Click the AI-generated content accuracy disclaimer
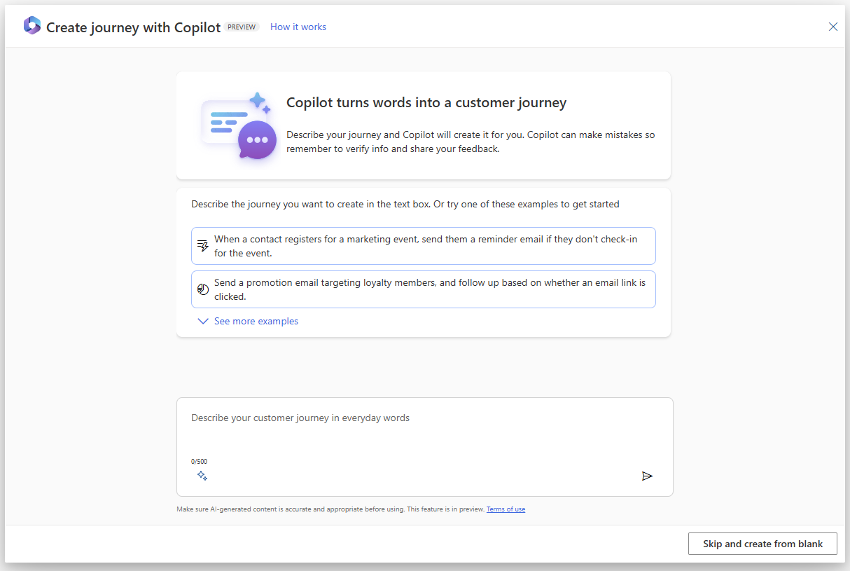Viewport: 850px width, 571px height. pyautogui.click(x=330, y=509)
